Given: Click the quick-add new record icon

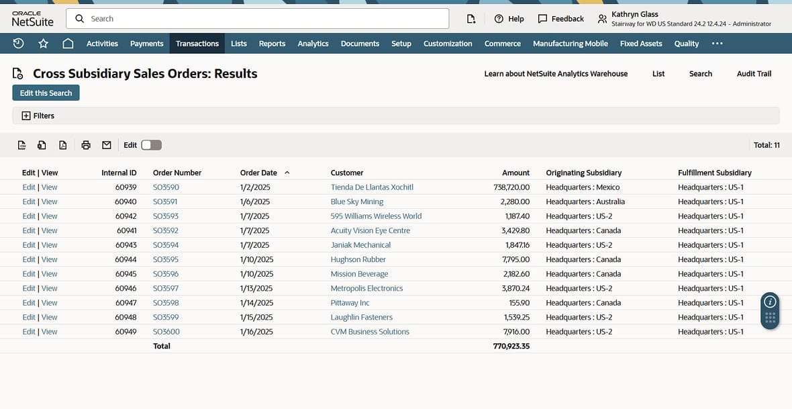Looking at the screenshot, I should coord(472,18).
